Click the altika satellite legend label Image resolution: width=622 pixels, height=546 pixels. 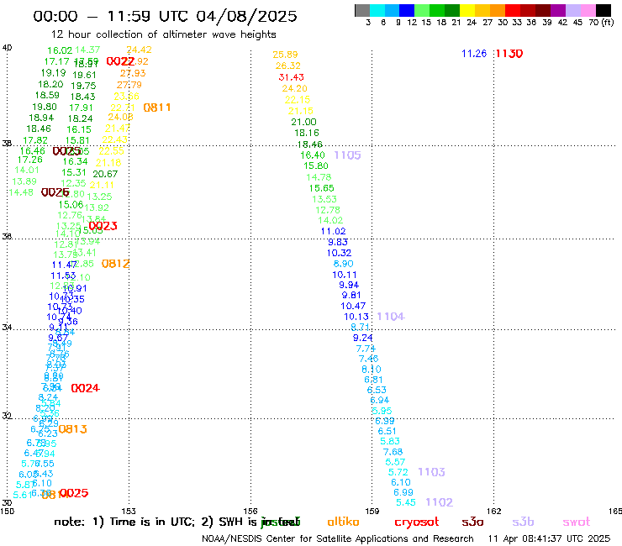click(x=343, y=522)
